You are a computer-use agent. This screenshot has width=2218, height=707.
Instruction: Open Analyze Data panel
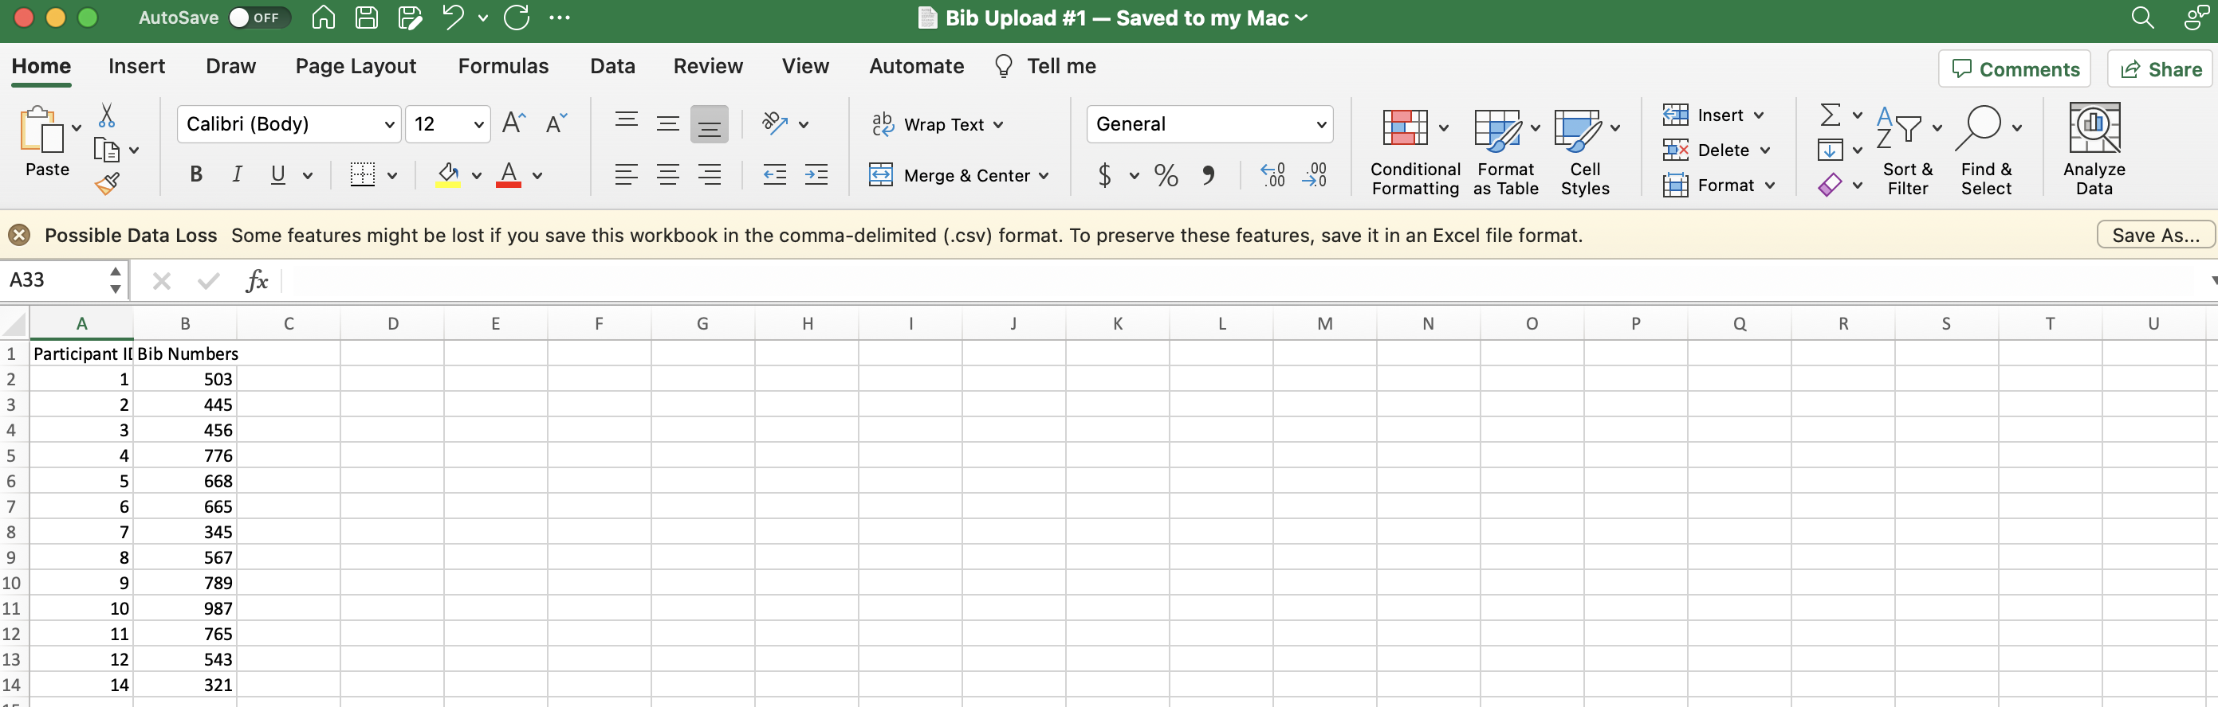[2093, 149]
